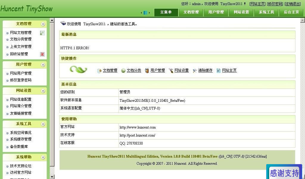Click left arrow next to sidebar toggle
Viewport: 305px width, 179px height.
click(141, 13)
